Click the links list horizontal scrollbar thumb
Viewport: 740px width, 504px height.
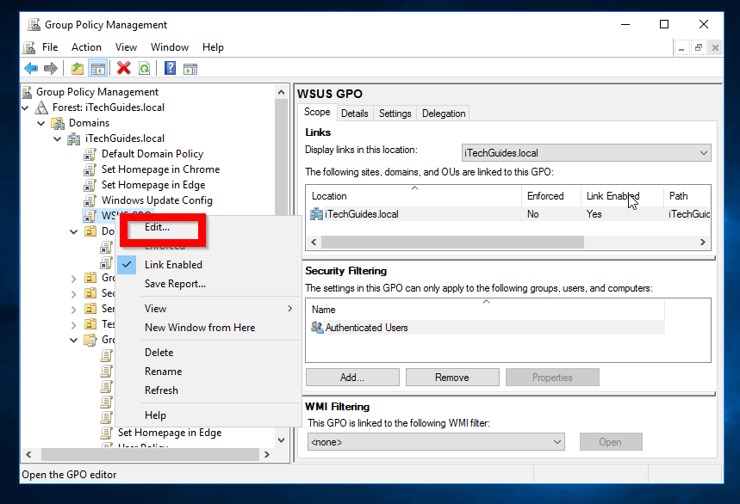point(452,242)
